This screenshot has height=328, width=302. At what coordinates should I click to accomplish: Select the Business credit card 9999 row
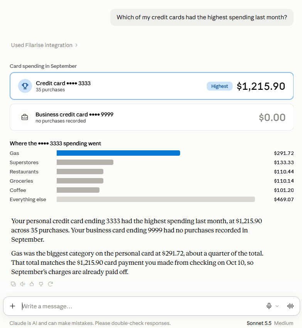152,117
